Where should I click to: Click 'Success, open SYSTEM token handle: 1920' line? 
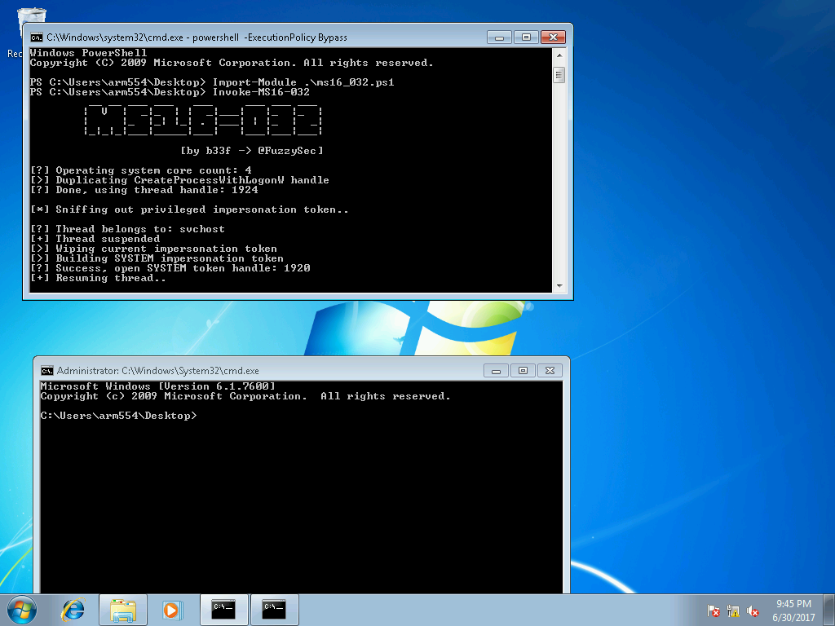[x=170, y=268]
